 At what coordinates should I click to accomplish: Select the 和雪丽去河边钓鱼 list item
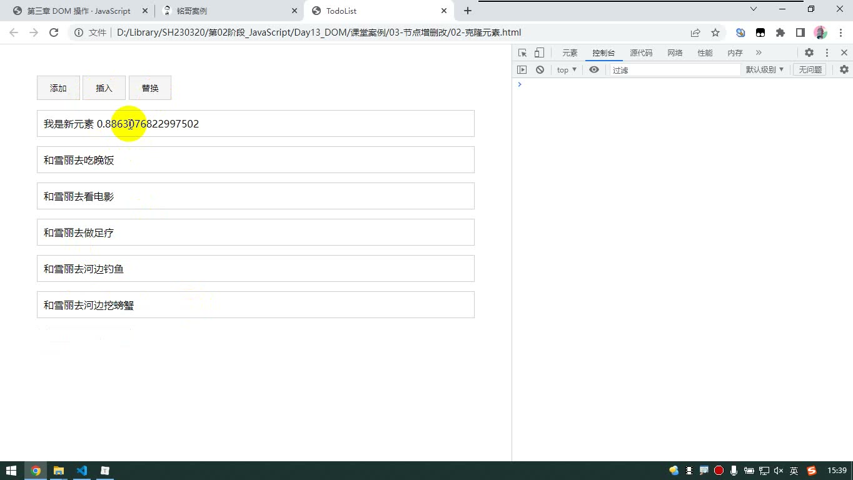tap(256, 269)
